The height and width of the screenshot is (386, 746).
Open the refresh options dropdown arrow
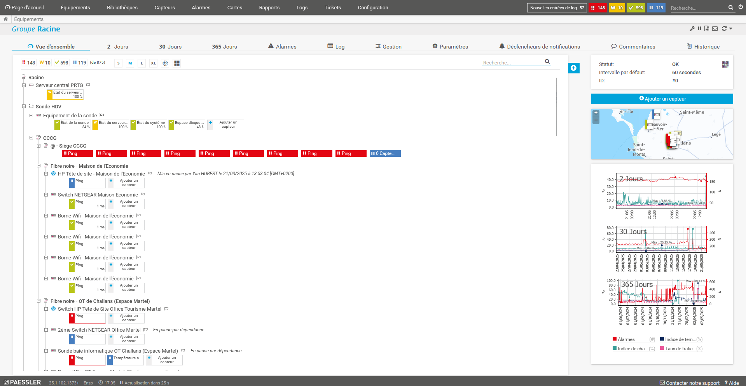(x=731, y=29)
